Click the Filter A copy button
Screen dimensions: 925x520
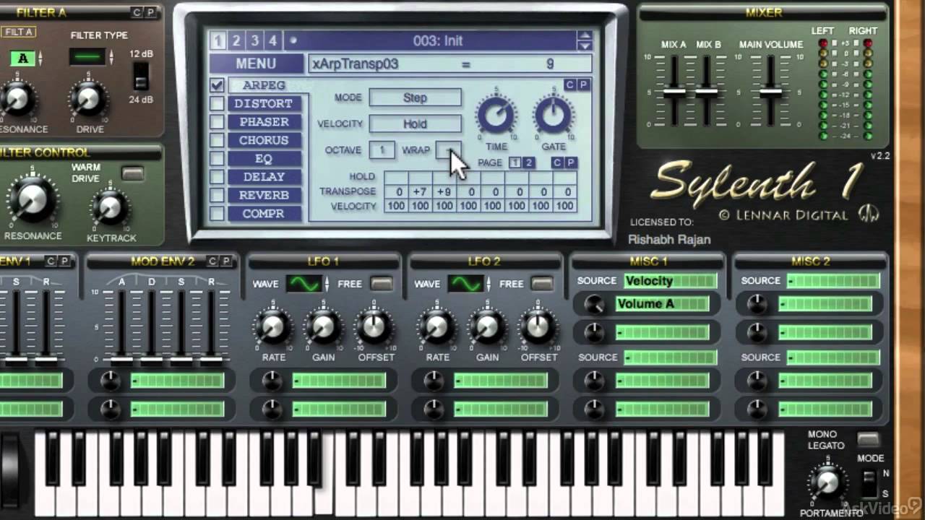pyautogui.click(x=137, y=12)
